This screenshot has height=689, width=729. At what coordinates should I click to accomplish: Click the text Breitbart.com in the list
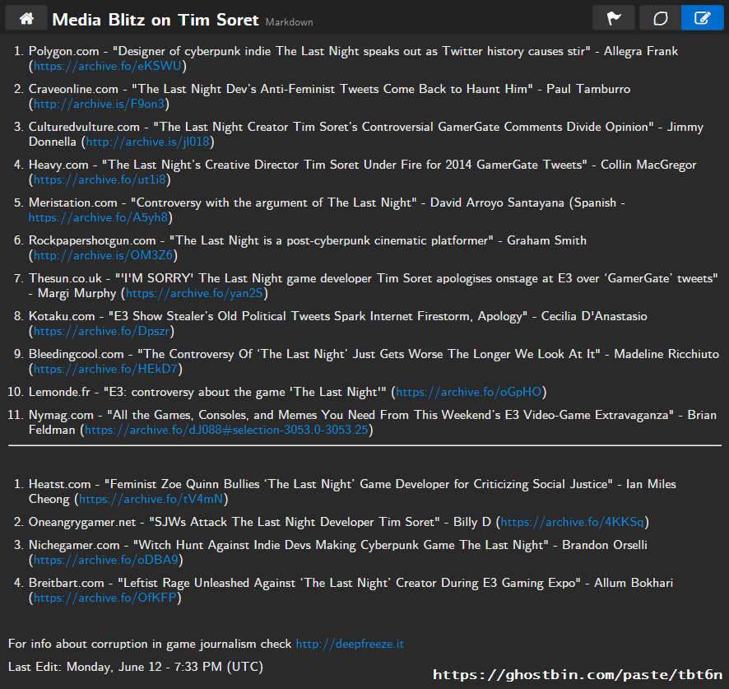[x=66, y=583]
